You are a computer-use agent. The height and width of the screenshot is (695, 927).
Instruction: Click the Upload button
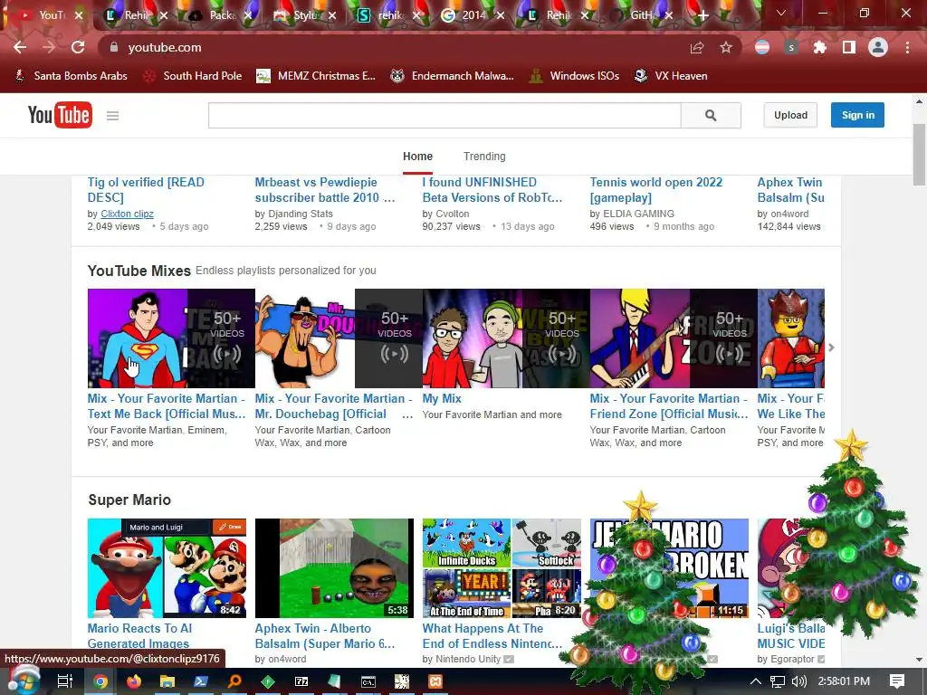790,115
